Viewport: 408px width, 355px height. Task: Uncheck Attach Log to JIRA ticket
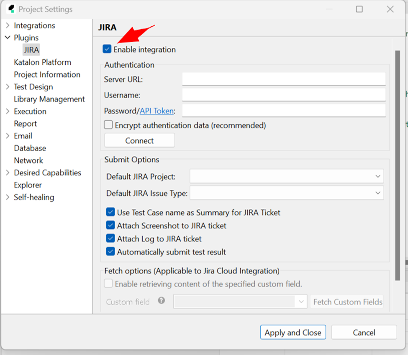(x=110, y=238)
